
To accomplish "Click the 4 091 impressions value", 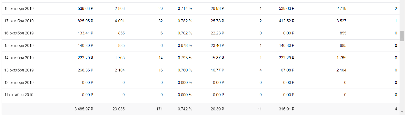I will (120, 21).
